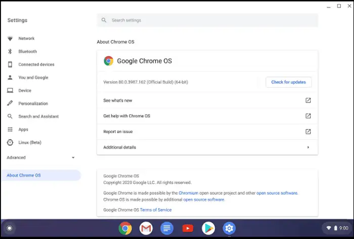The image size is (354, 239).
Task: Open the status tray showing 9:00
Action: pos(337,228)
